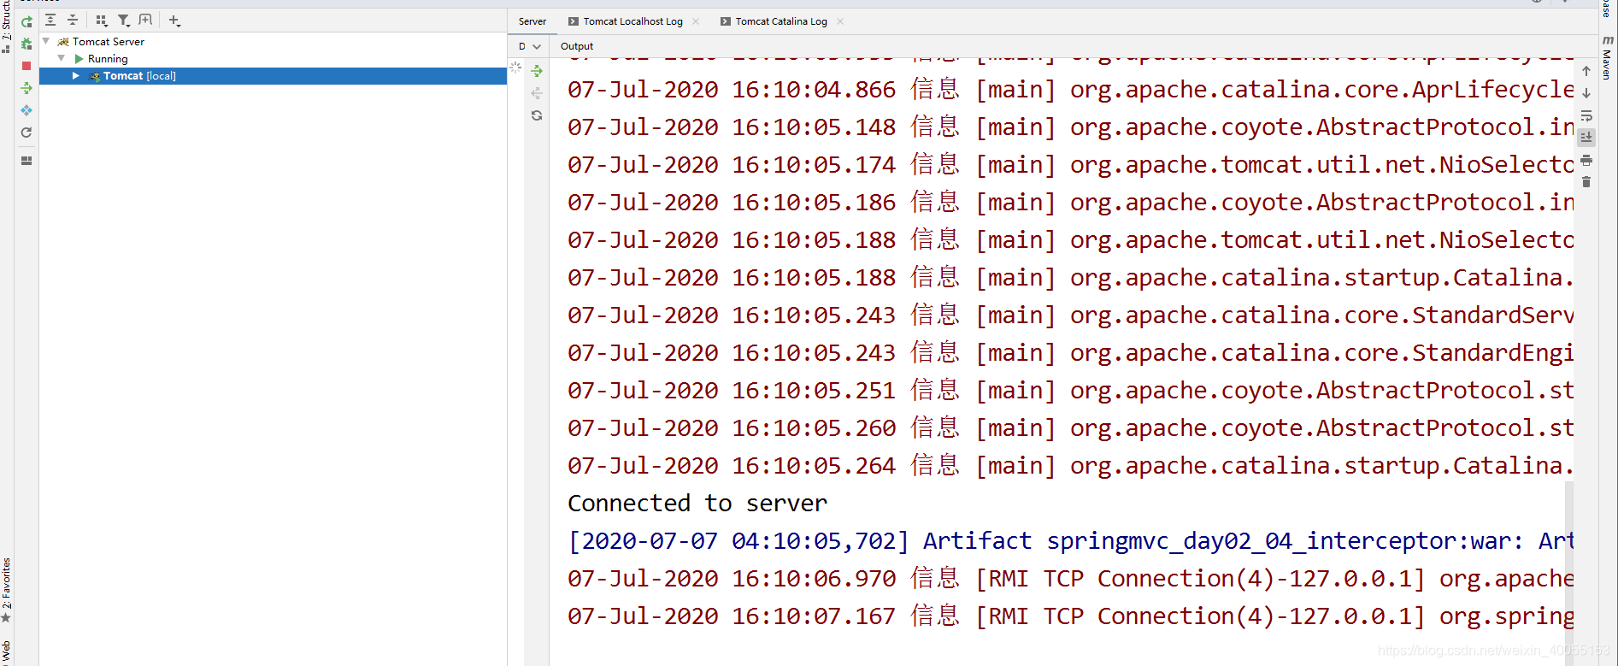Click the 16:10:06.970 RMI TCP Connection log entry
The width and height of the screenshot is (1618, 666).
click(x=1070, y=578)
